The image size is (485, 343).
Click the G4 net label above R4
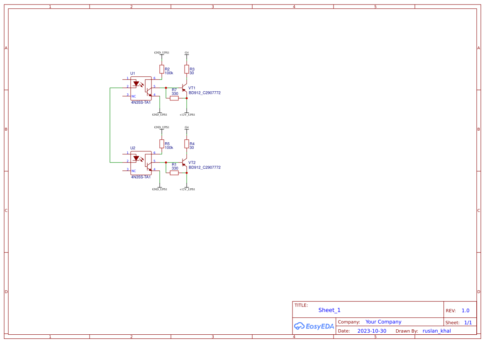(187, 127)
